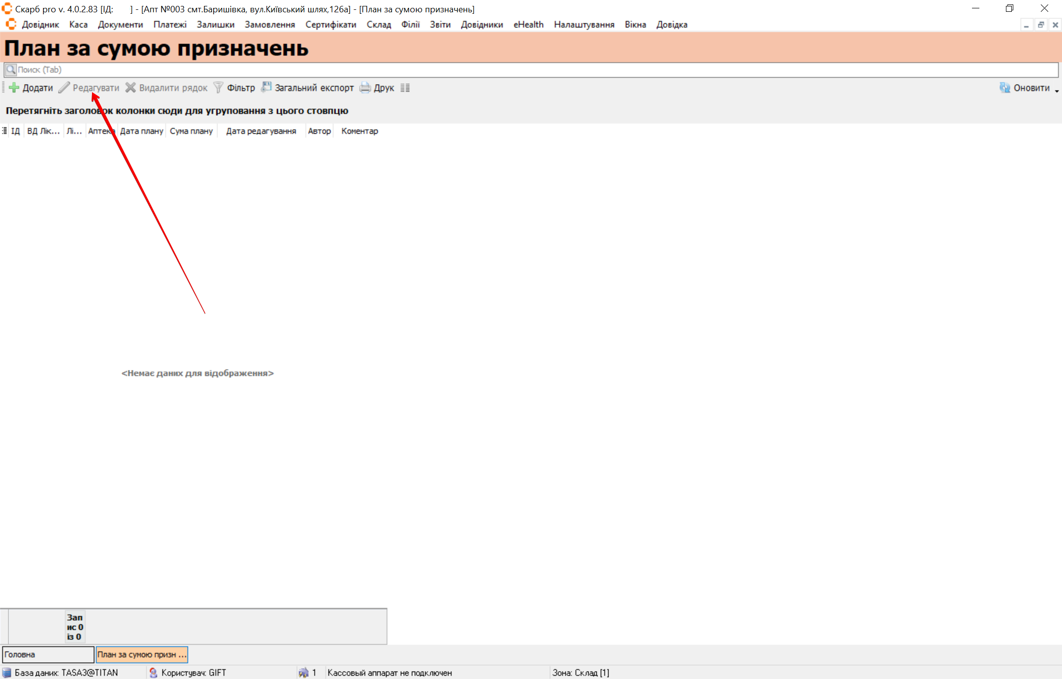Viewport: 1062px width, 679px height.
Task: Open the Документи menu
Action: pos(120,25)
